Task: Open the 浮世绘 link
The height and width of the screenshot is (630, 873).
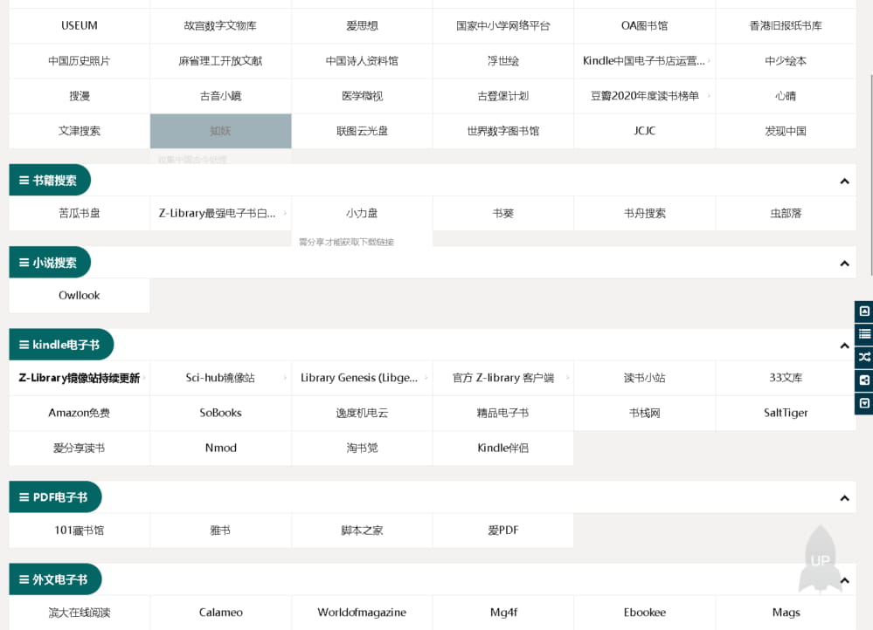Action: (502, 60)
